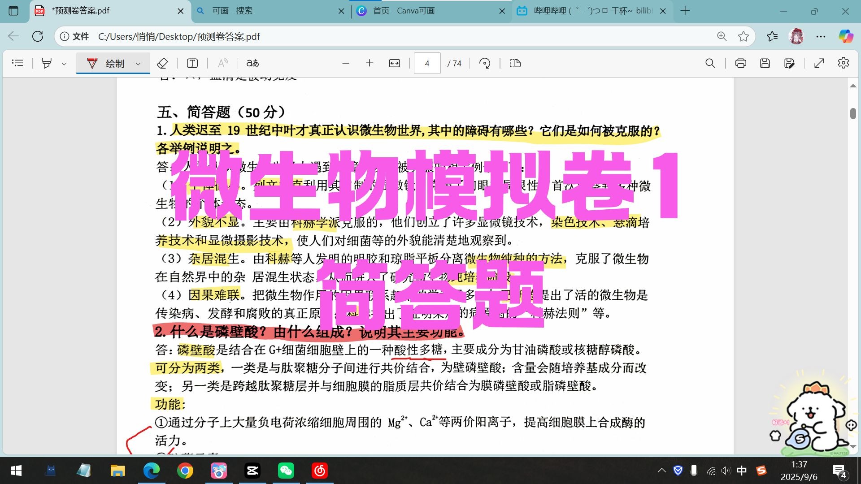Open volume control in system tray
861x484 pixels.
coord(726,471)
